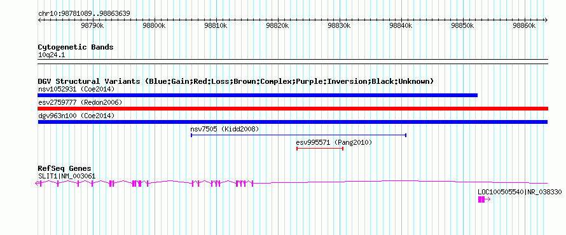Click the esv995571 red variant line
The width and height of the screenshot is (566, 235).
pyautogui.click(x=320, y=149)
